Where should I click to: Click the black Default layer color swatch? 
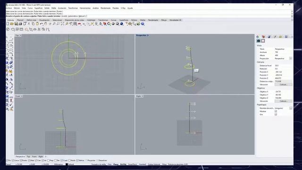click(67, 164)
